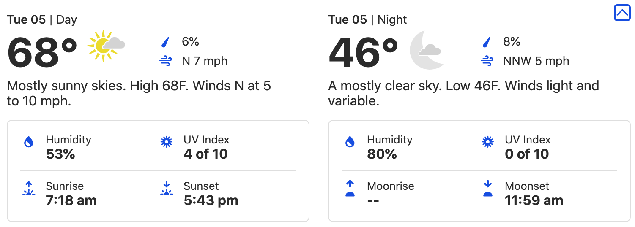
Task: Collapse the Tue 05 forecast details
Action: [622, 13]
